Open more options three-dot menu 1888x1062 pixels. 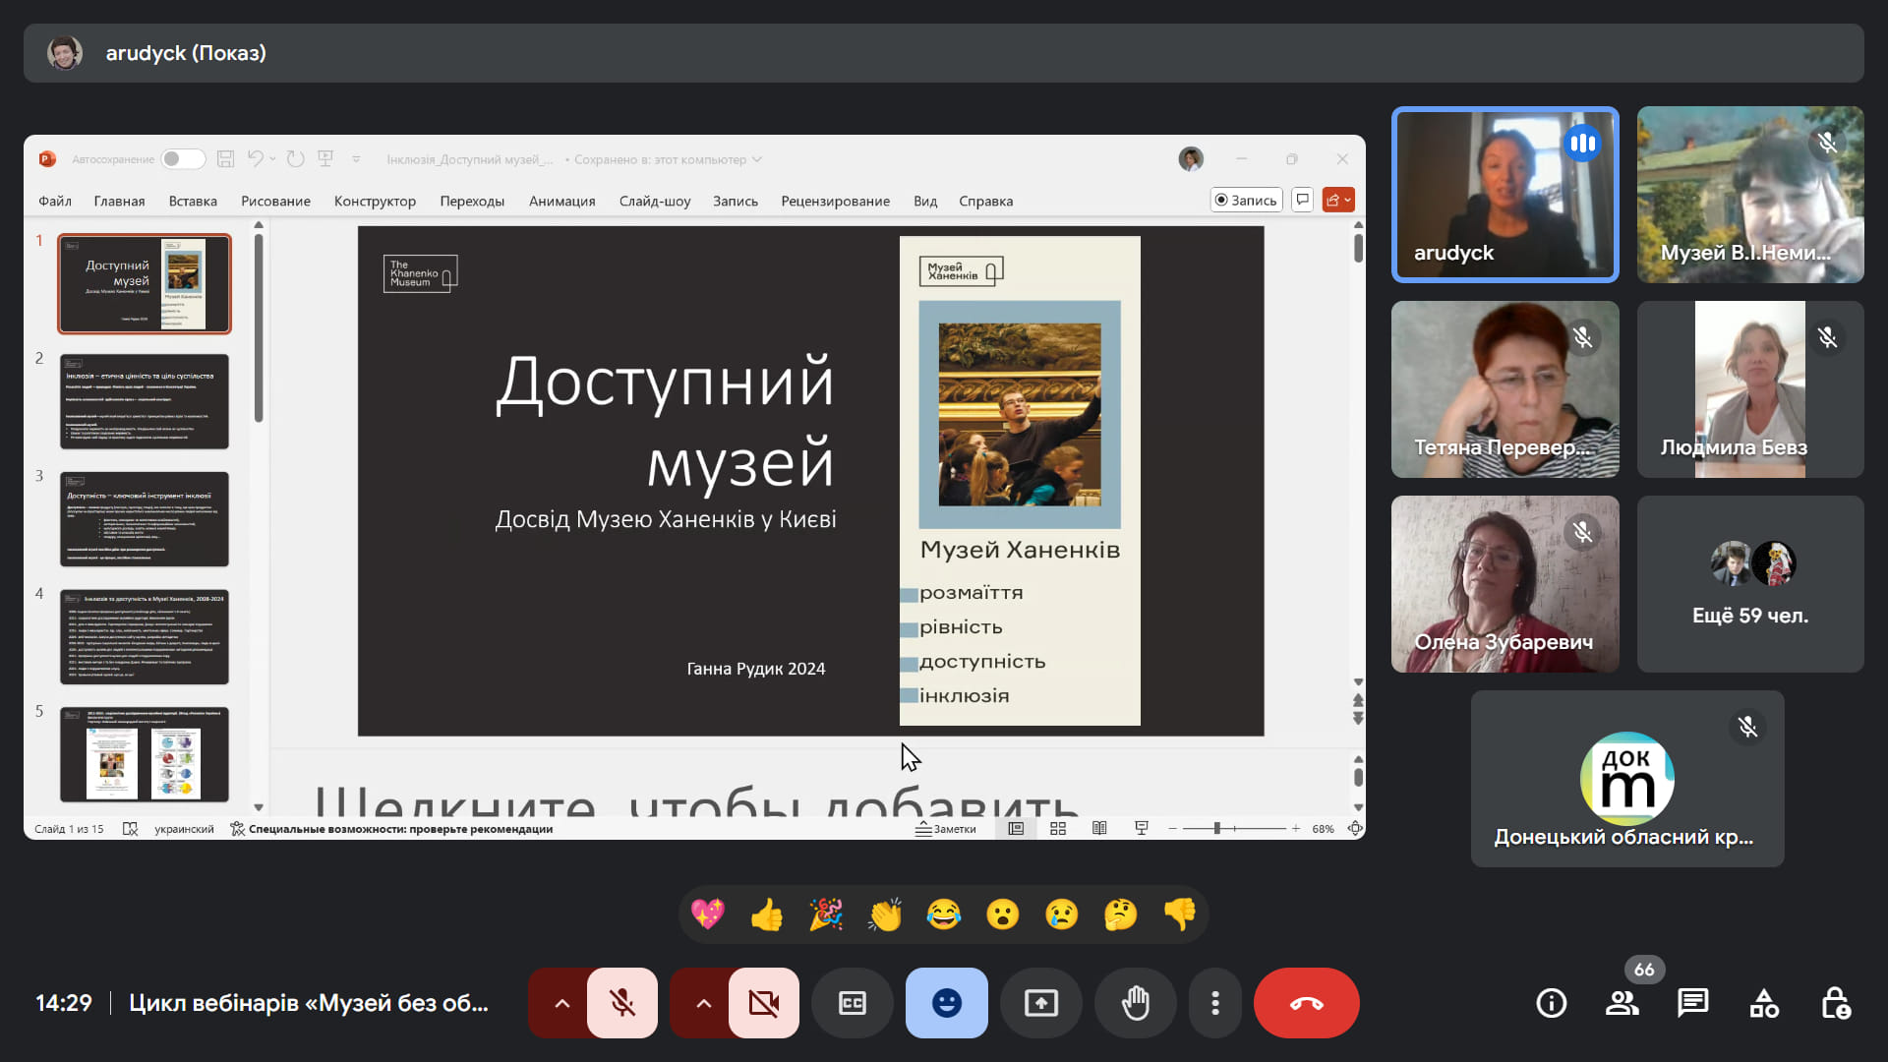coord(1215,1003)
